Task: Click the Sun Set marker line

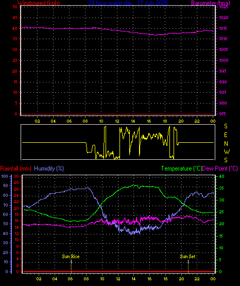Action: click(188, 266)
